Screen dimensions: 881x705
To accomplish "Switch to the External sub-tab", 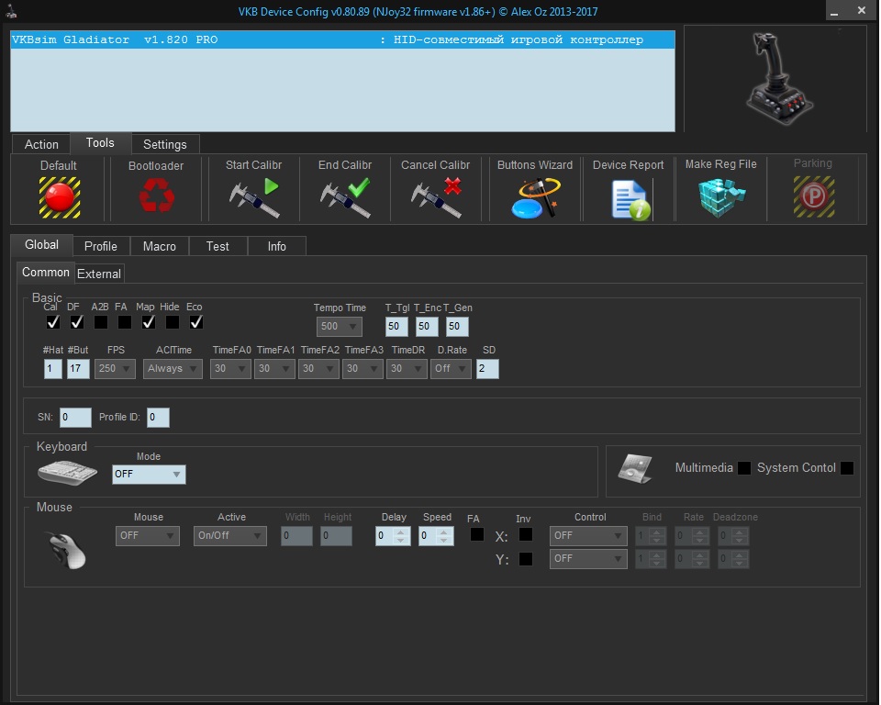I will (x=99, y=274).
